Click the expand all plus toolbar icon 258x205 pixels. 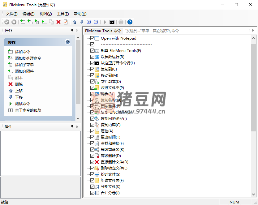click(89, 22)
